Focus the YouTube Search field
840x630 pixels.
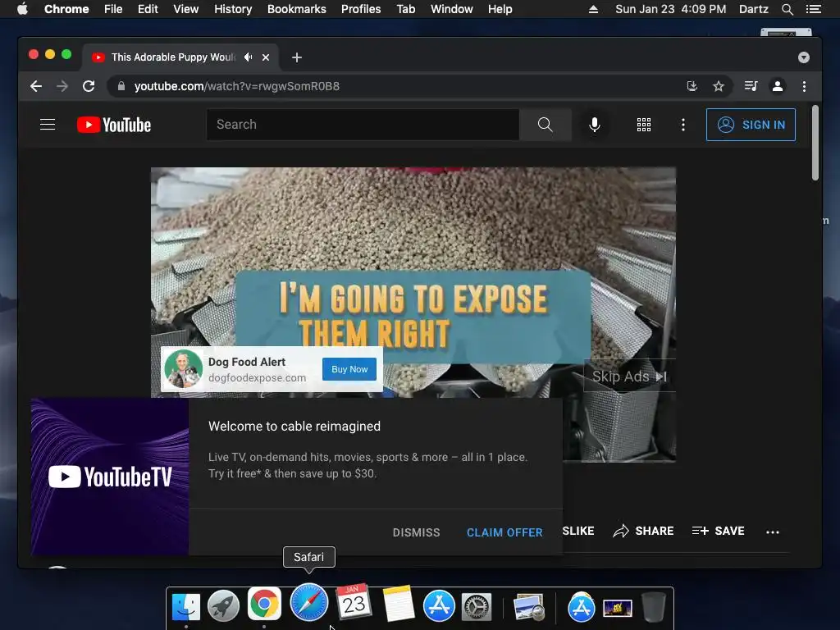[363, 125]
